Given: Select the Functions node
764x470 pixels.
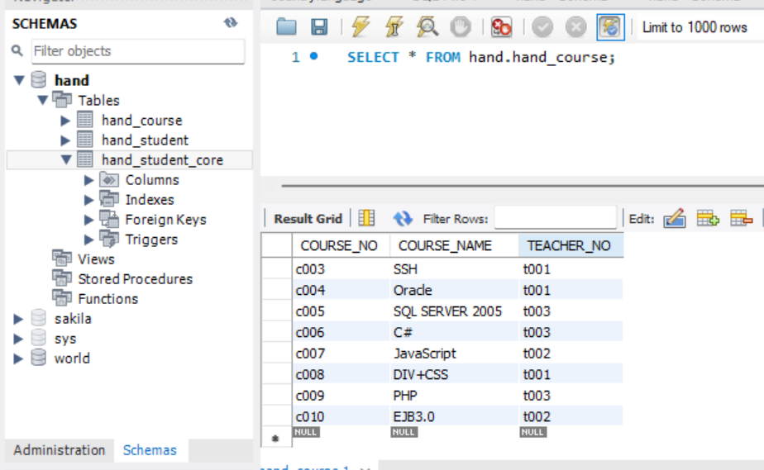Looking at the screenshot, I should (107, 299).
